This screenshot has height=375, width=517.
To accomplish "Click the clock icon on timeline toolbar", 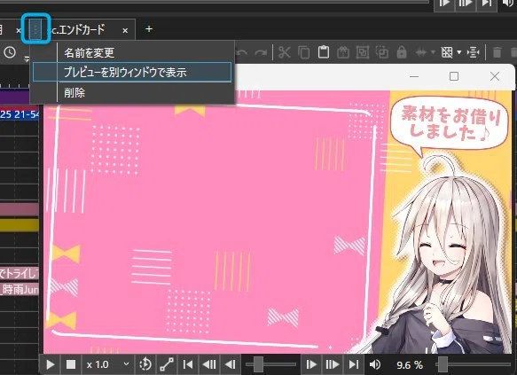I will coord(10,52).
